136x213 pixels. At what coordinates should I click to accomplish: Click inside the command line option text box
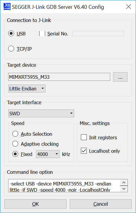64,185
